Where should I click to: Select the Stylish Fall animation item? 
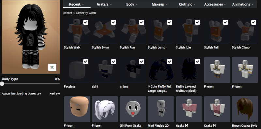[x=217, y=31]
